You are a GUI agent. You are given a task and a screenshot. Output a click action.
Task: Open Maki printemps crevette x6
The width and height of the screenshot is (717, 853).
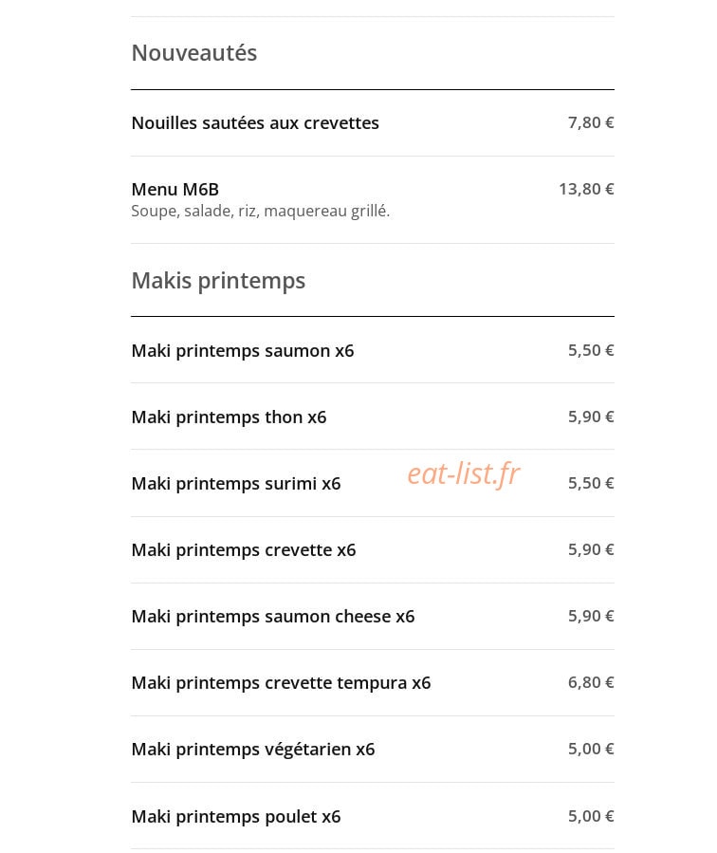point(373,550)
